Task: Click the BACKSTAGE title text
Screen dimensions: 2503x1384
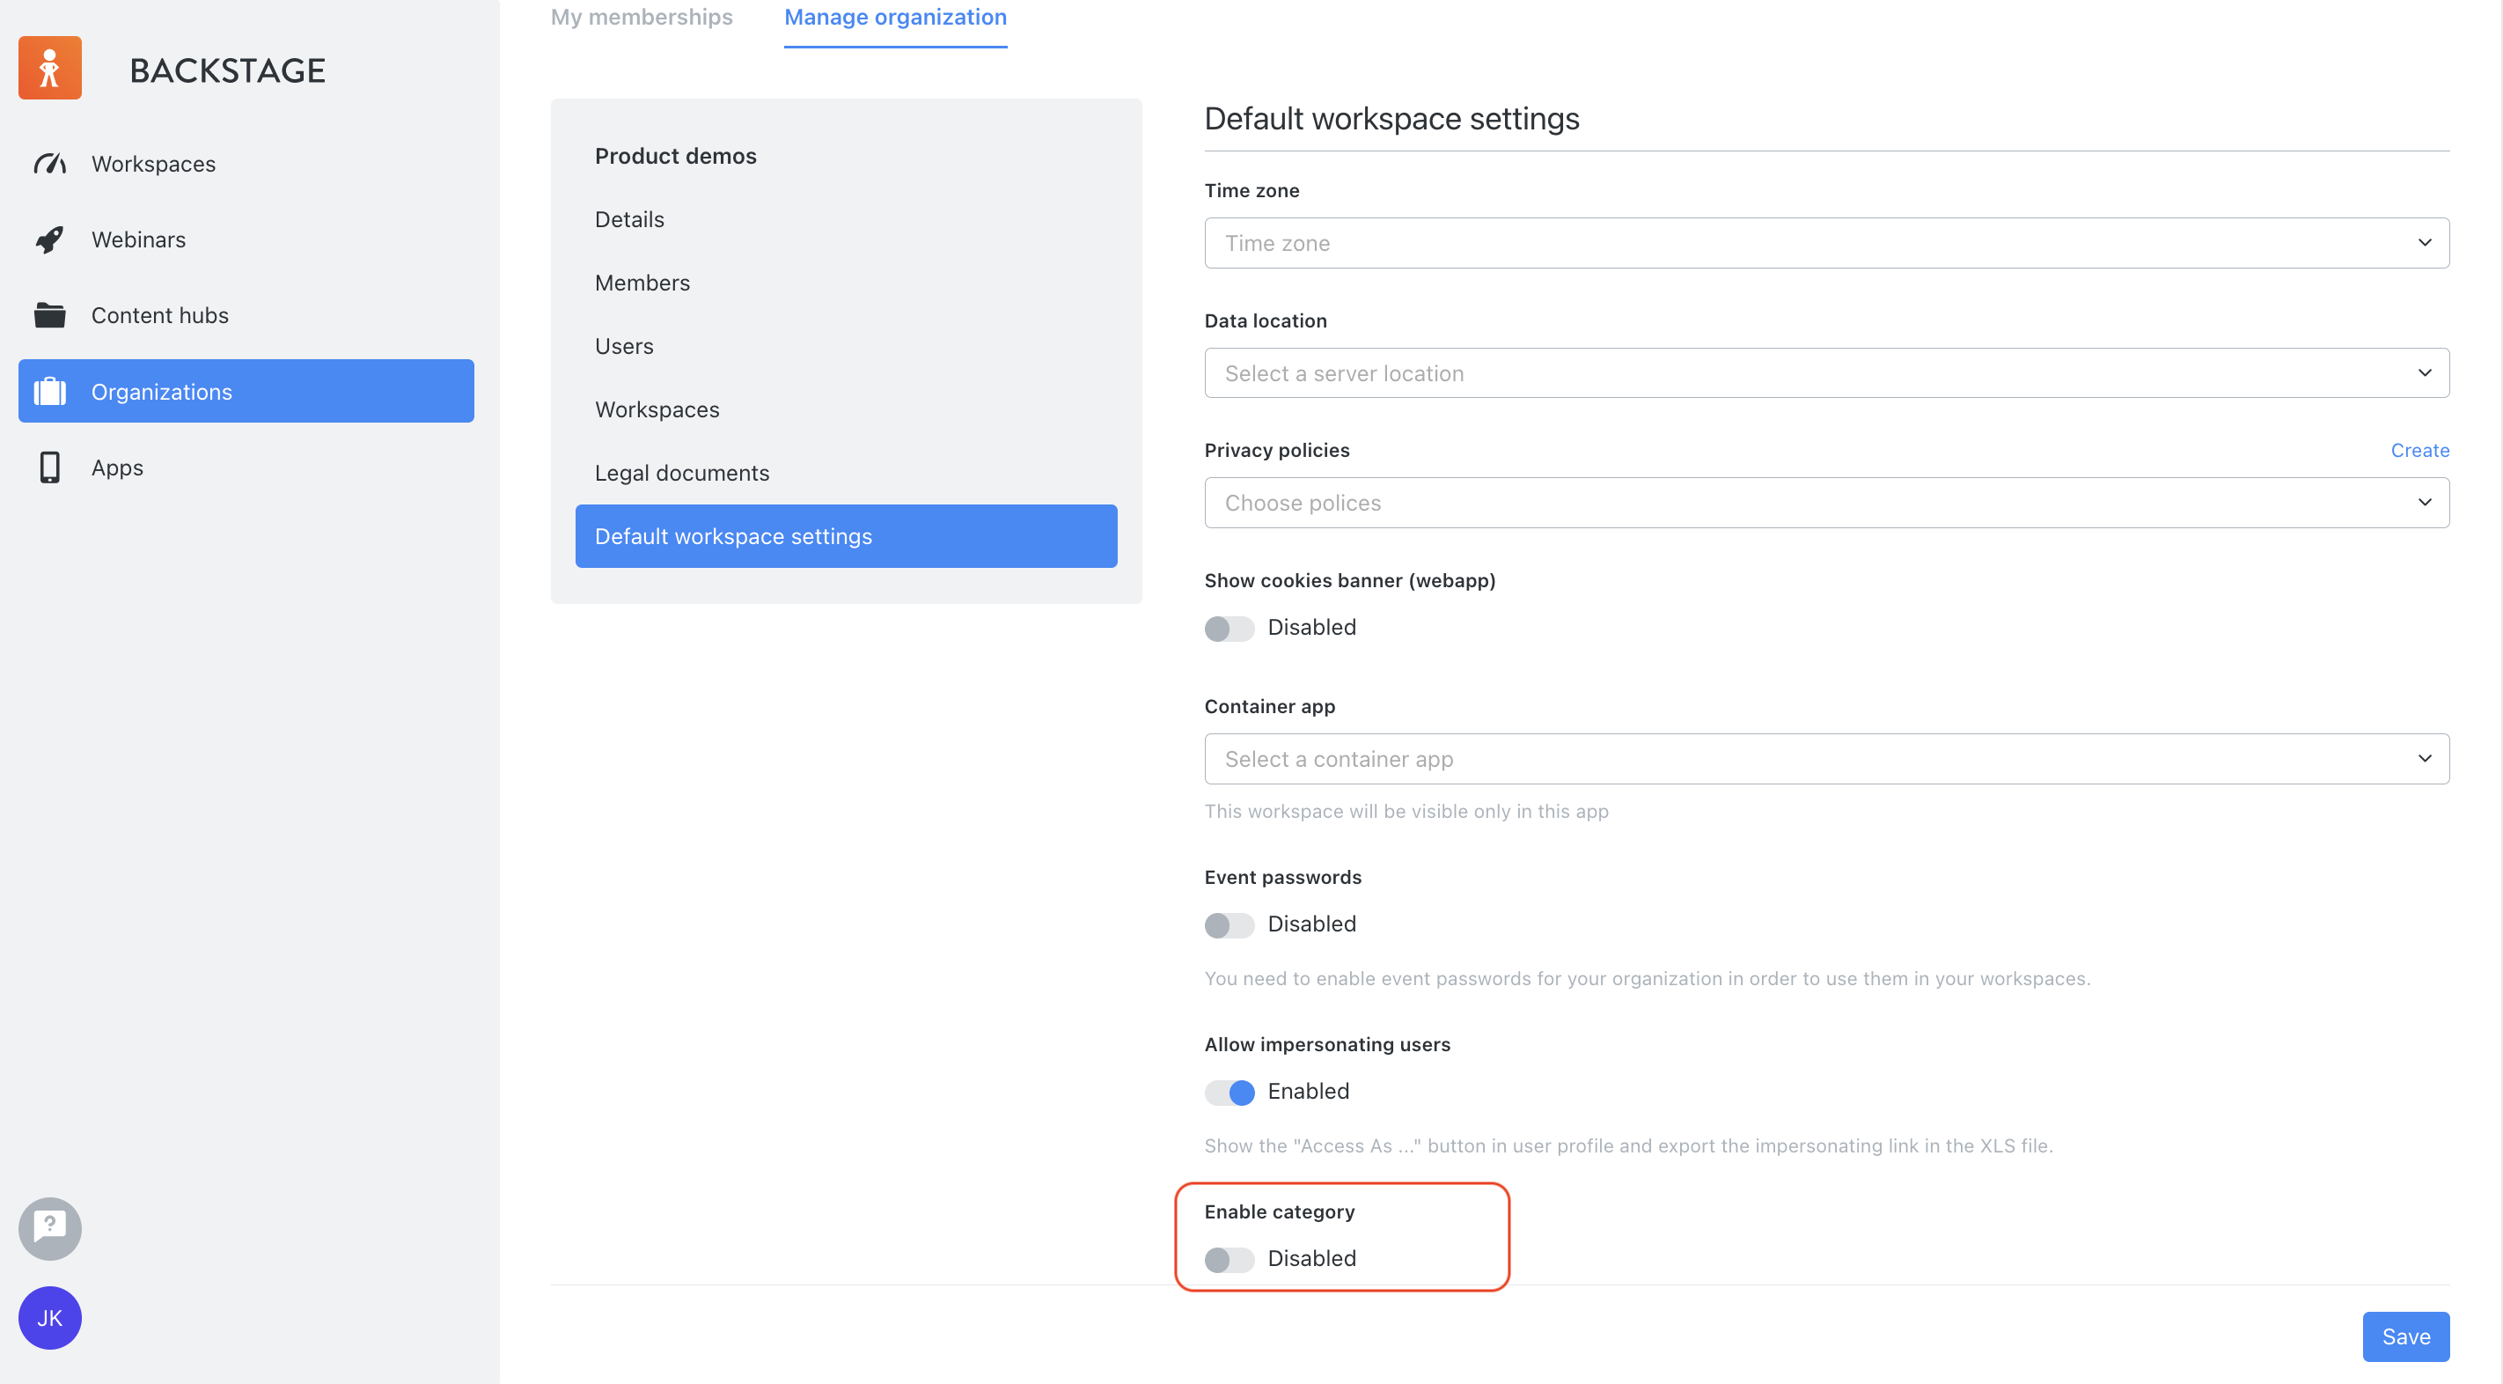Action: (x=227, y=70)
